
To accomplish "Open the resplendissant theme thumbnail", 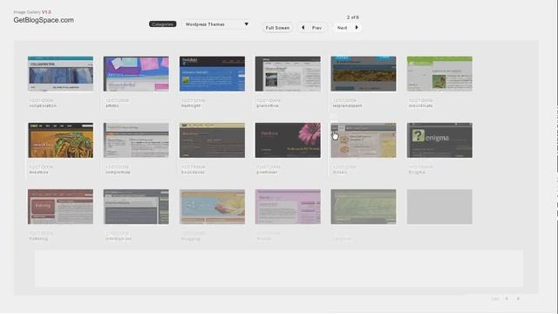I will 364,73.
